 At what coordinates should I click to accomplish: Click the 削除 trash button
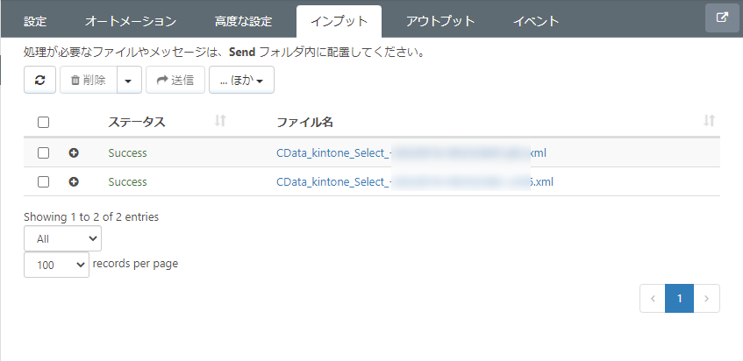click(88, 80)
